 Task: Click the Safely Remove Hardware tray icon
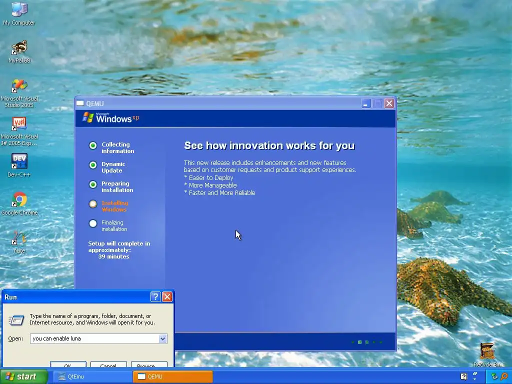[494, 376]
